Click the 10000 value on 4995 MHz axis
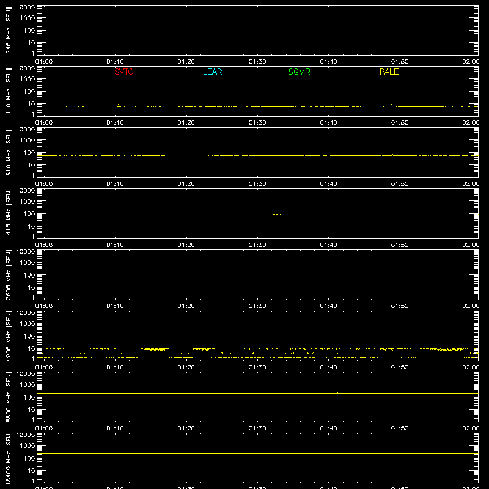Viewport: 489px width, 489px height. [x=26, y=313]
